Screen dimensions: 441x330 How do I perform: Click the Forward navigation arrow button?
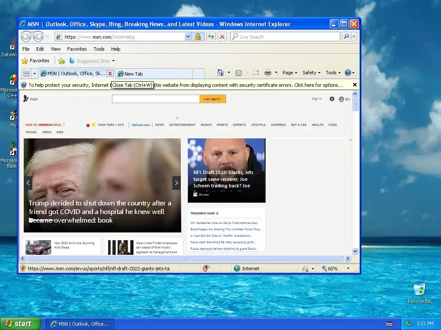(x=38, y=37)
